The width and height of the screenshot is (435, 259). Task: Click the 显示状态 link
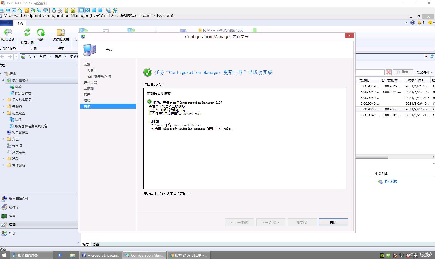[391, 181]
